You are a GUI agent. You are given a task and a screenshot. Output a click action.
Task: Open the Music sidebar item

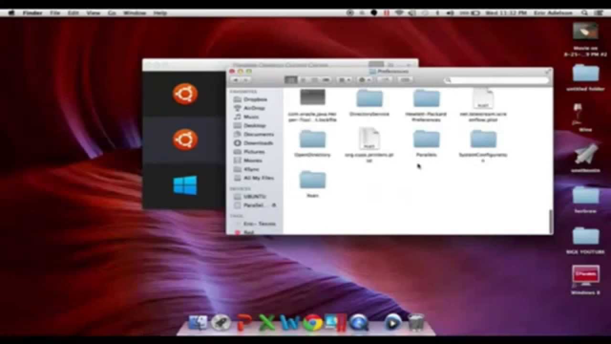pyautogui.click(x=251, y=117)
